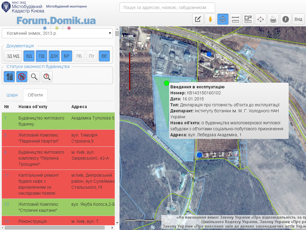Select the Реконструкція row
This screenshot has width=306, height=230.
(x=58, y=221)
